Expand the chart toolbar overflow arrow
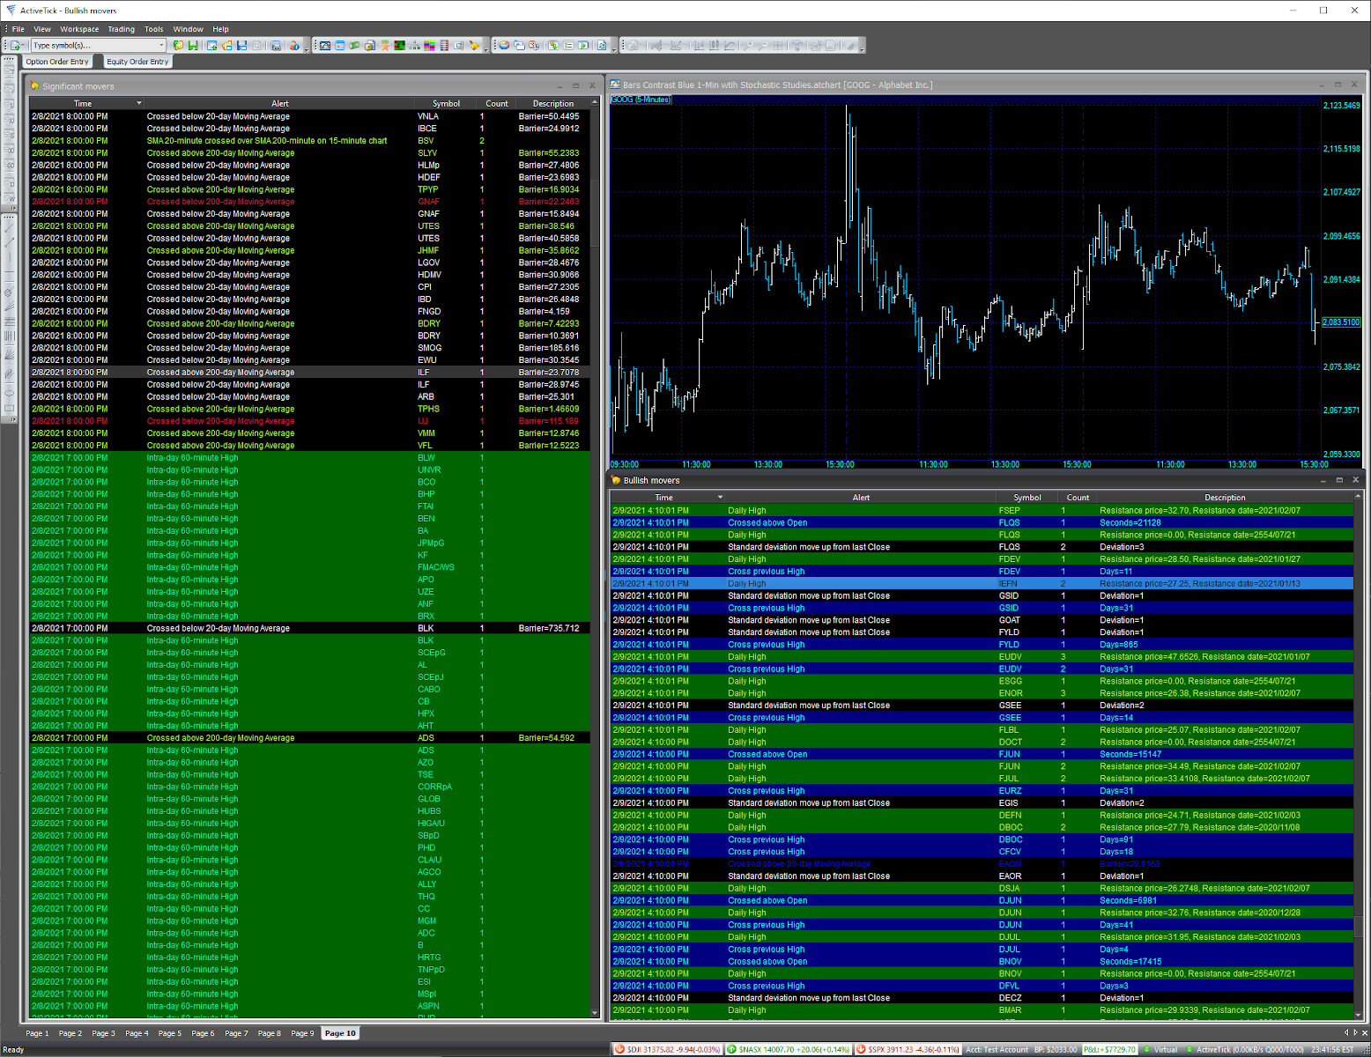 coord(863,48)
